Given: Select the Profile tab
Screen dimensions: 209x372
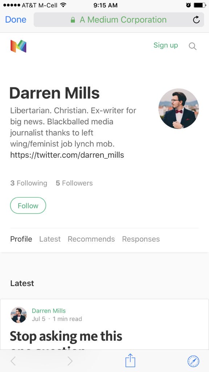Looking at the screenshot, I should coord(21,239).
